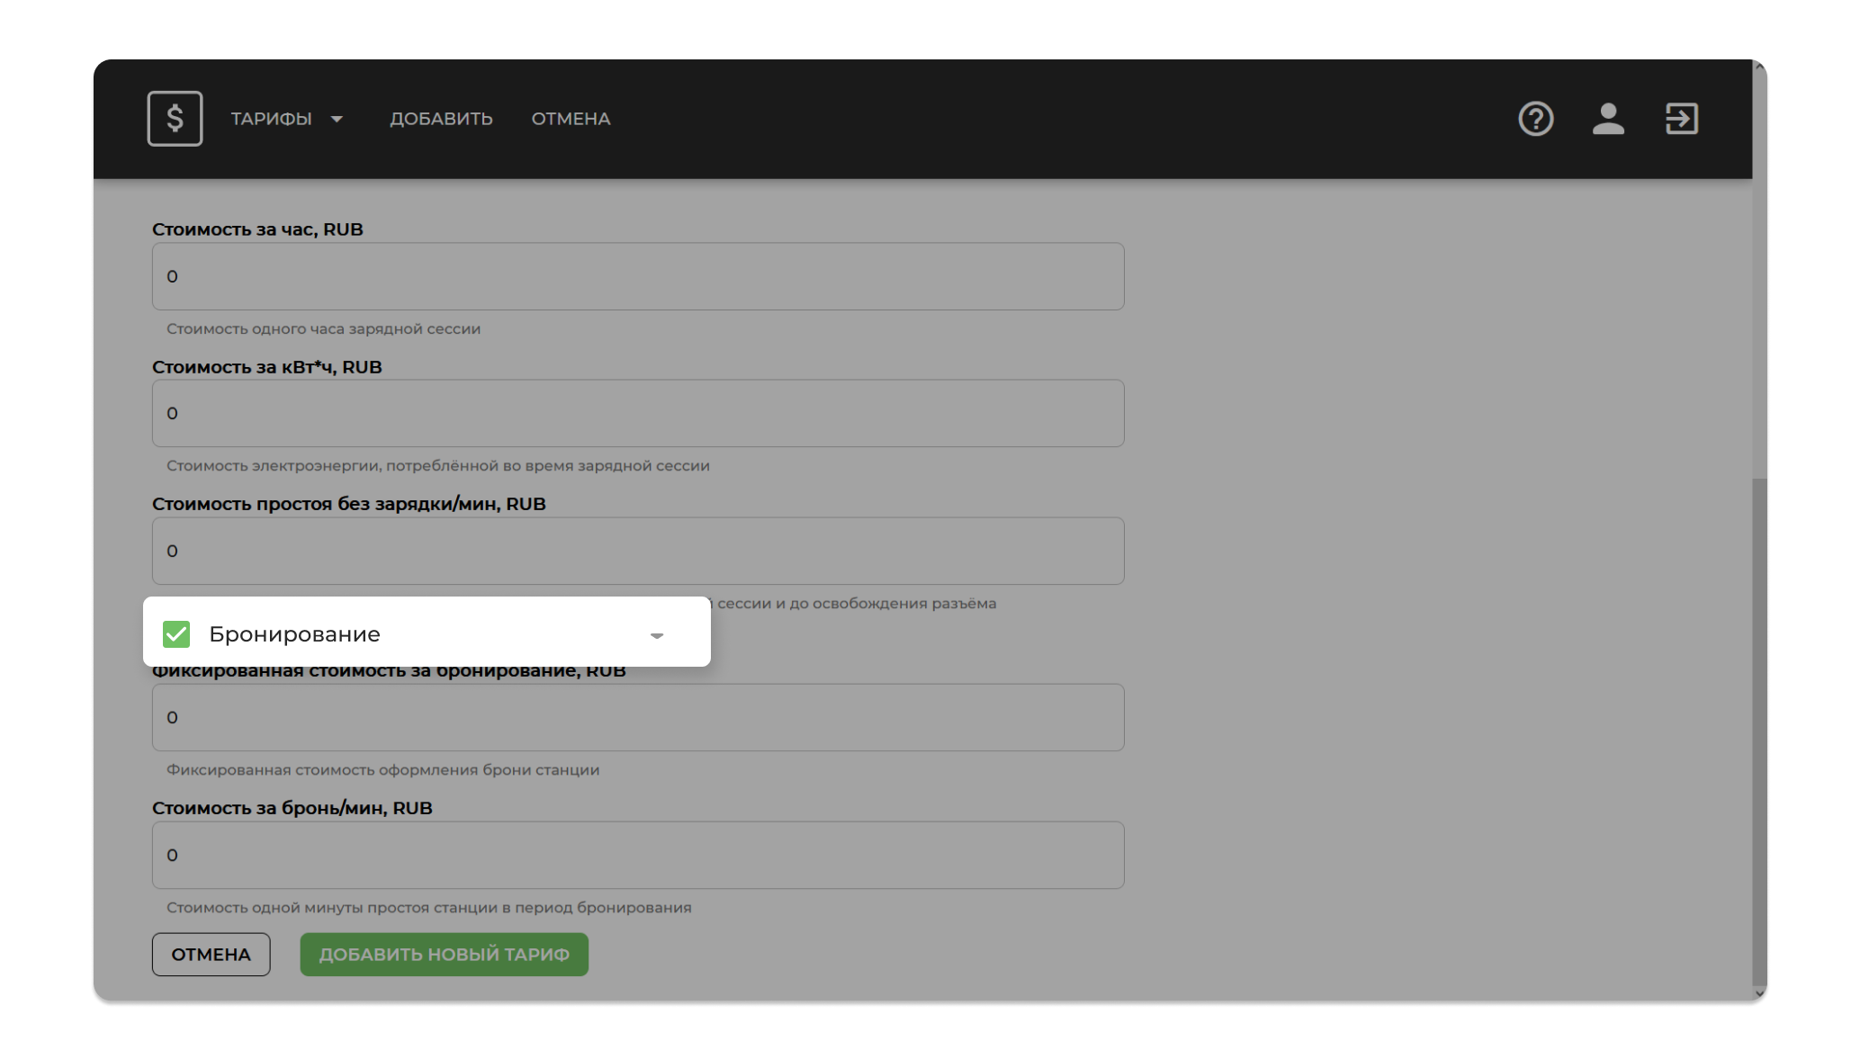
Task: Click label 'Стоимость за час, RUB'
Action: click(x=257, y=229)
